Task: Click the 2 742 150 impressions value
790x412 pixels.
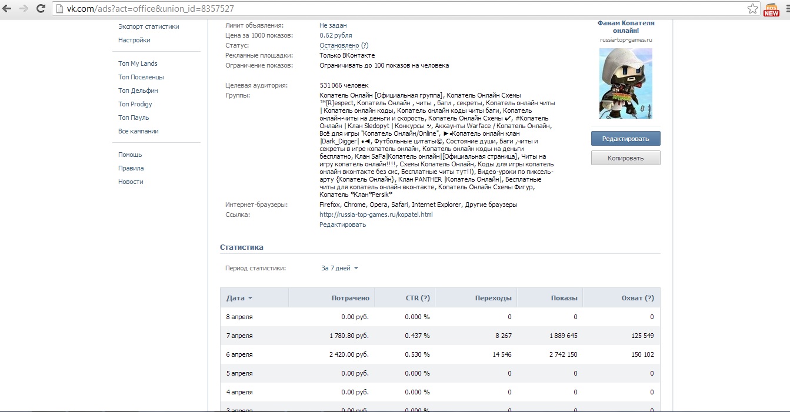Action: (x=563, y=354)
